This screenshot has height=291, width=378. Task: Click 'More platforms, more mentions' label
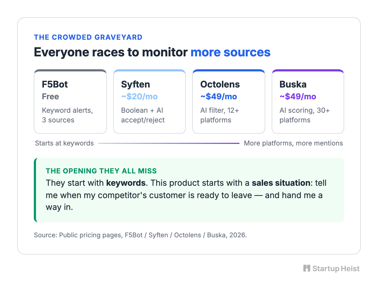tap(293, 143)
